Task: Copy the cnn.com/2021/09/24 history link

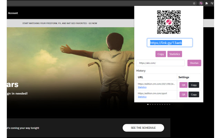Action: click(x=194, y=85)
